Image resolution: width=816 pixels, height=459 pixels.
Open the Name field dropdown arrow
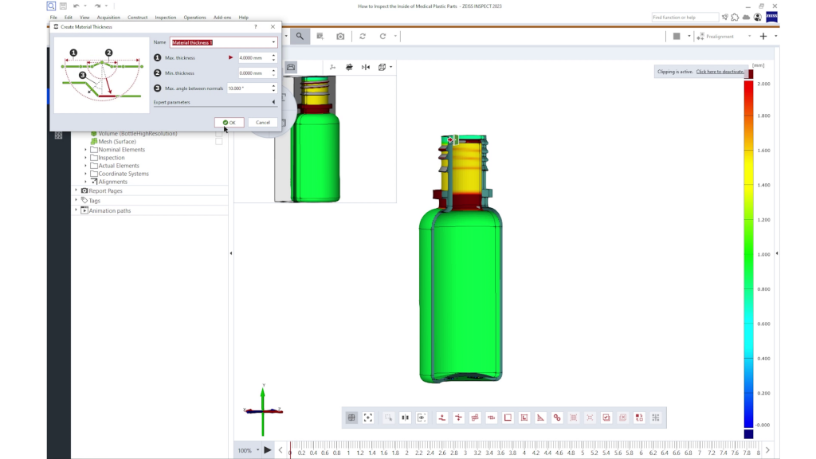tap(273, 43)
